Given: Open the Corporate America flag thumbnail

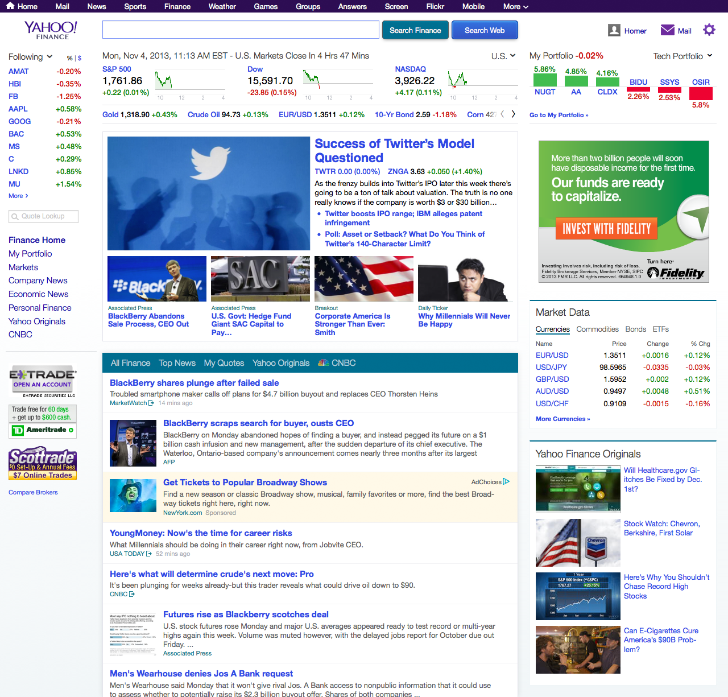Looking at the screenshot, I should pyautogui.click(x=364, y=279).
